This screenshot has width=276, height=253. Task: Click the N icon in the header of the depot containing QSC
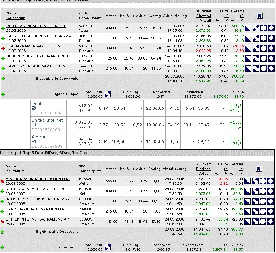coord(259,16)
